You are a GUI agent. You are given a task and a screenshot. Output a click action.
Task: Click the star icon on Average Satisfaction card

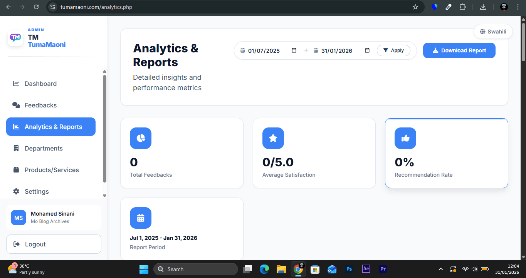pyautogui.click(x=273, y=138)
